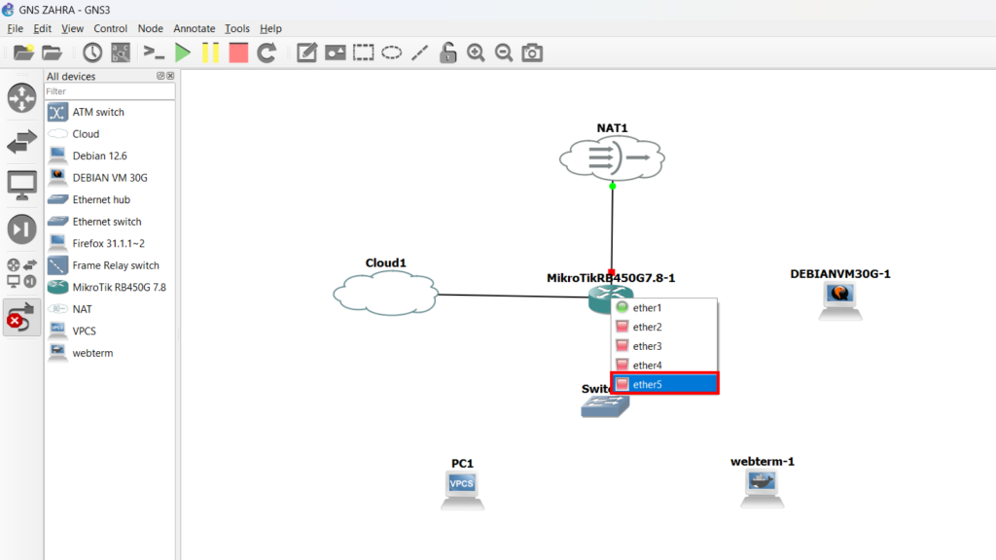Browse routers category in device sidebar
The height and width of the screenshot is (560, 996).
pyautogui.click(x=21, y=97)
